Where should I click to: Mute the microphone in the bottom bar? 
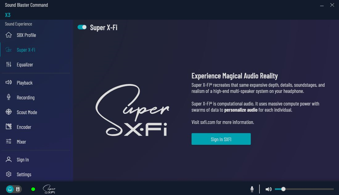point(252,189)
